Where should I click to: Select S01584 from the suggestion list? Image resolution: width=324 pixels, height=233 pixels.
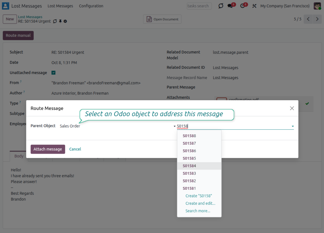pyautogui.click(x=190, y=166)
